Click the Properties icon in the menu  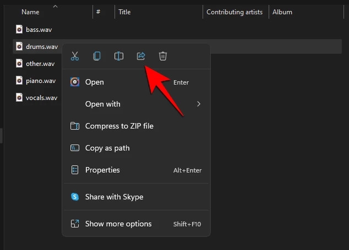coord(75,170)
